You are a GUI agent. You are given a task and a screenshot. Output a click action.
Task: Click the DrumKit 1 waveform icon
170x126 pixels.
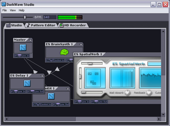pos(51,96)
